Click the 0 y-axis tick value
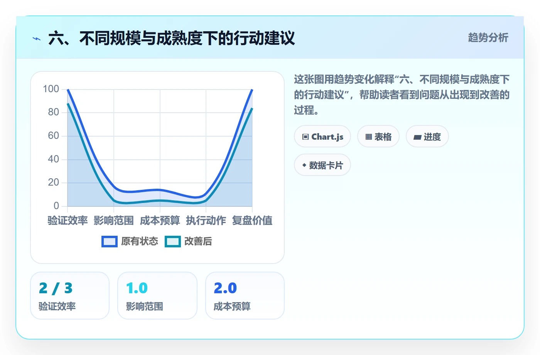Image resolution: width=540 pixels, height=355 pixels. tap(56, 206)
